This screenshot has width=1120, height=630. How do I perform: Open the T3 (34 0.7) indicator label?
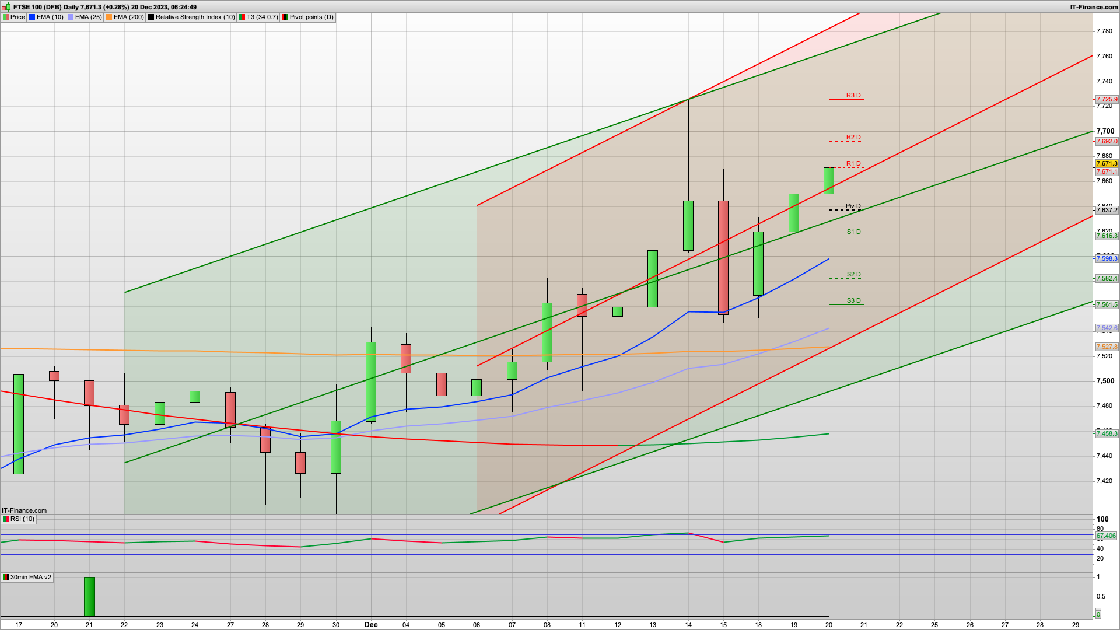click(x=258, y=17)
